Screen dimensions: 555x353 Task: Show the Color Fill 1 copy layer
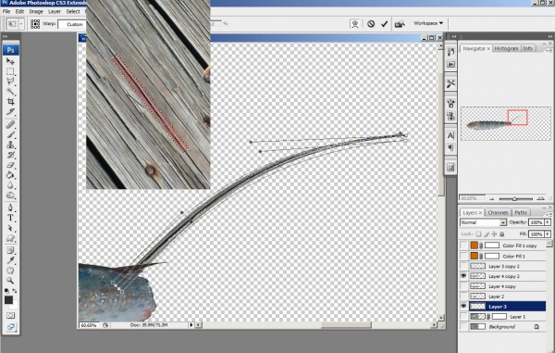coord(463,246)
